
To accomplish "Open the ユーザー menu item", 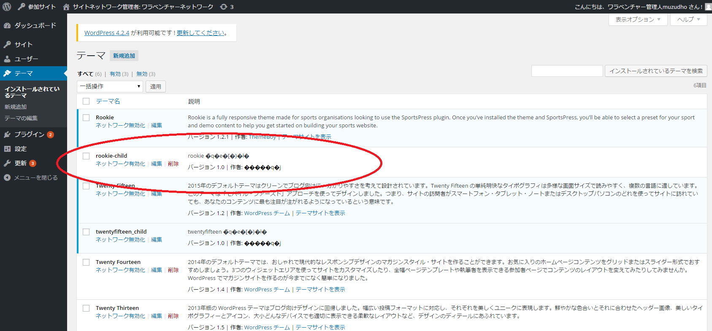I will pos(33,59).
